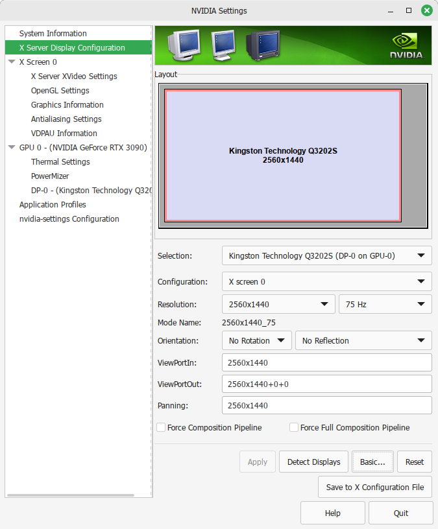Quit NVIDIA Settings
Viewport: 438px width, 529px height.
tap(401, 513)
